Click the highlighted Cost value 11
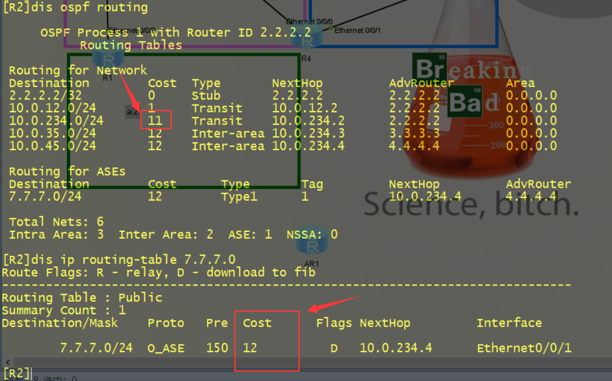The height and width of the screenshot is (381, 612). point(155,121)
